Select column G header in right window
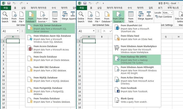The height and width of the screenshot is (109, 183). point(166,37)
